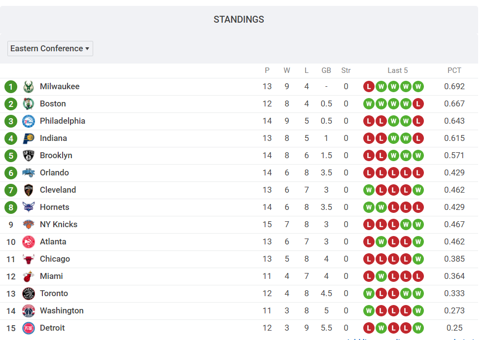Click the Orlando Magic logo
The width and height of the screenshot is (485, 340).
[x=28, y=173]
